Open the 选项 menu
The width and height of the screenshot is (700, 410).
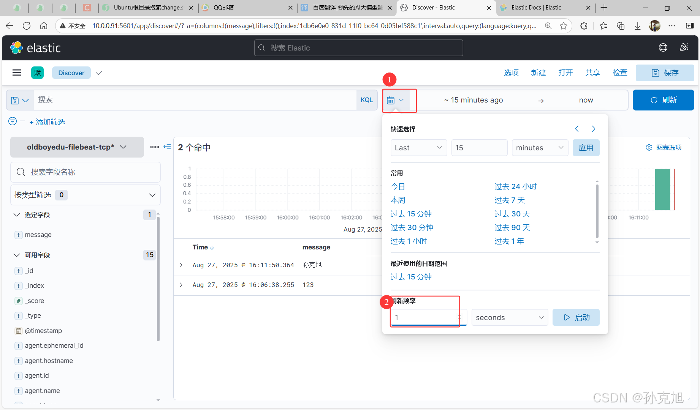(511, 73)
